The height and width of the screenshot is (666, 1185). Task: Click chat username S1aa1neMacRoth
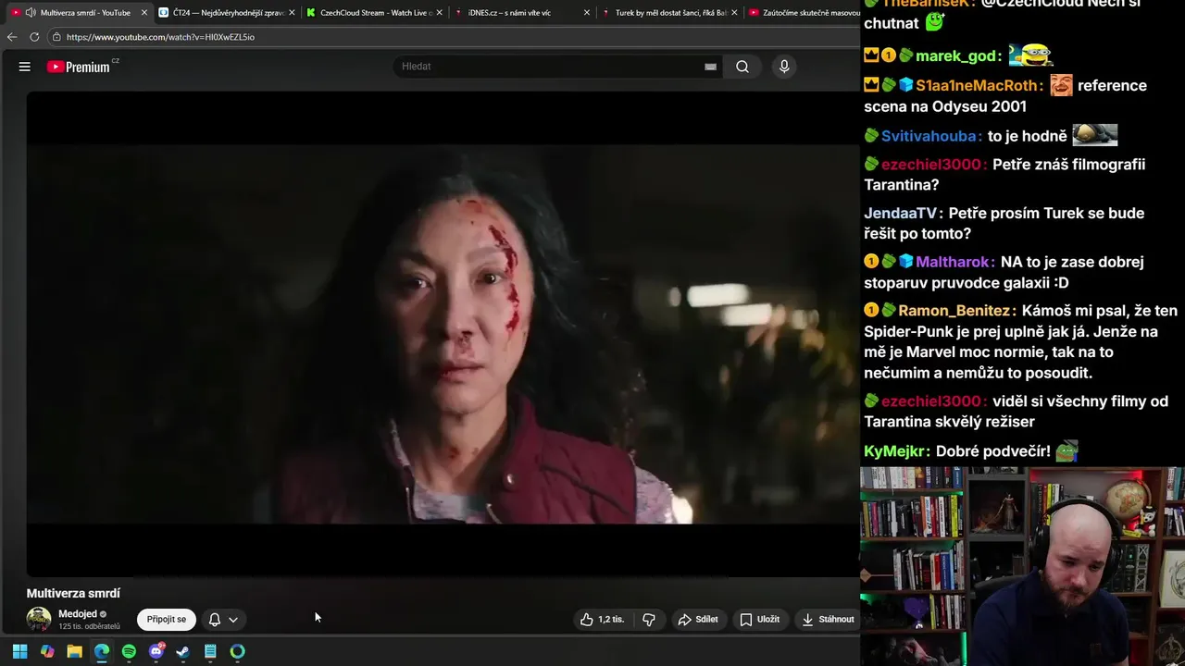[x=977, y=85]
